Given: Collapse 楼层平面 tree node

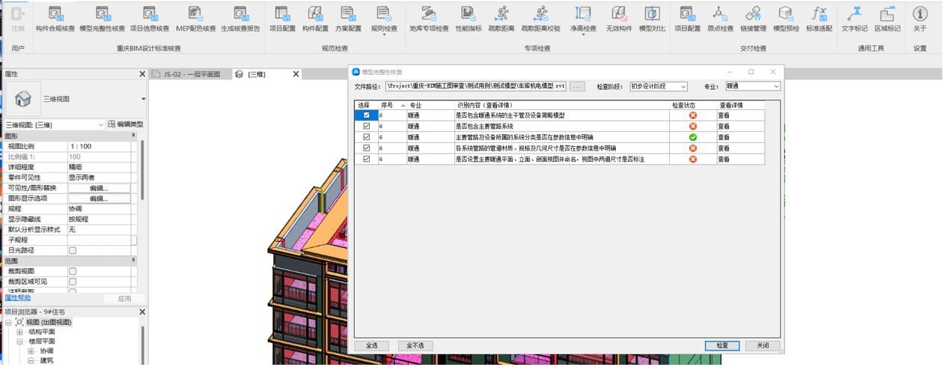Looking at the screenshot, I should pyautogui.click(x=20, y=342).
